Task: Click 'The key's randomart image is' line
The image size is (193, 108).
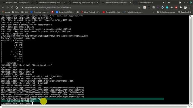Action: tap(18, 38)
